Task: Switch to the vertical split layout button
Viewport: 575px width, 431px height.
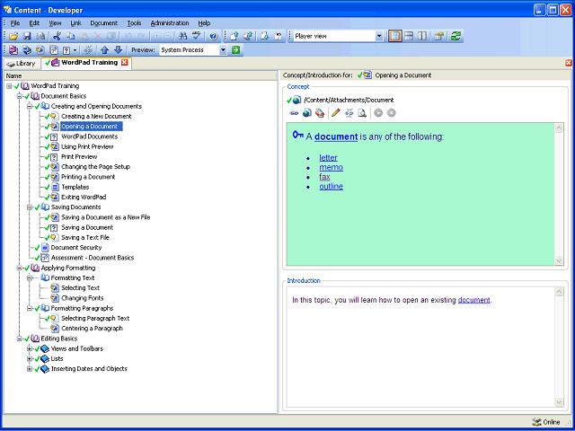Action: [x=422, y=36]
